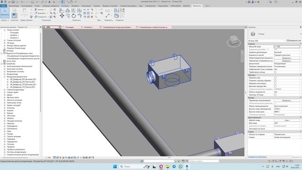Toggle the Границы 3D вида checkbox

275,95
